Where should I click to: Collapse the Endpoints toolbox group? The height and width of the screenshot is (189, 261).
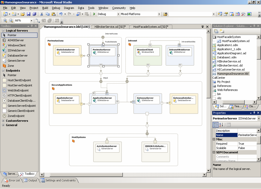click(3, 70)
